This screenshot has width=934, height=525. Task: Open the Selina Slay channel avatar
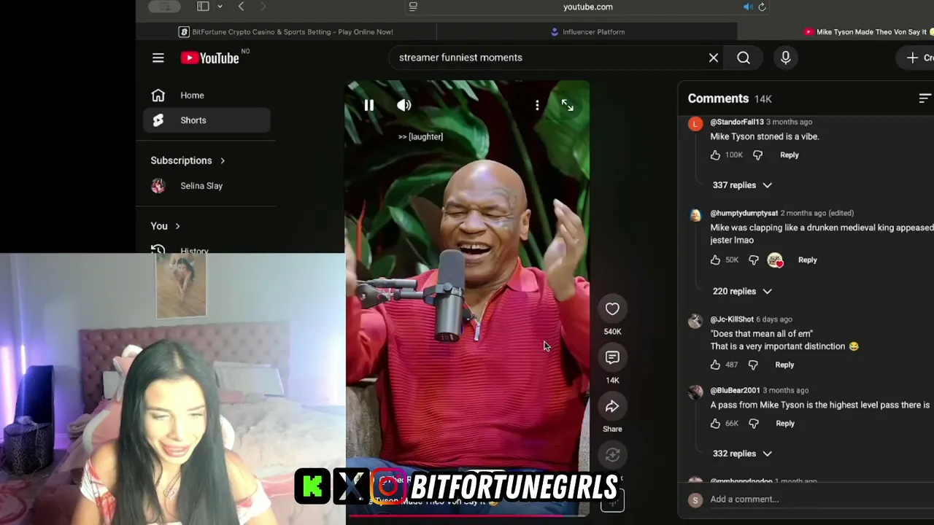click(x=158, y=186)
